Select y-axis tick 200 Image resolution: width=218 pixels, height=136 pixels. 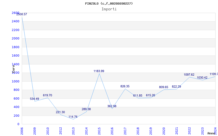click(x=16, y=116)
